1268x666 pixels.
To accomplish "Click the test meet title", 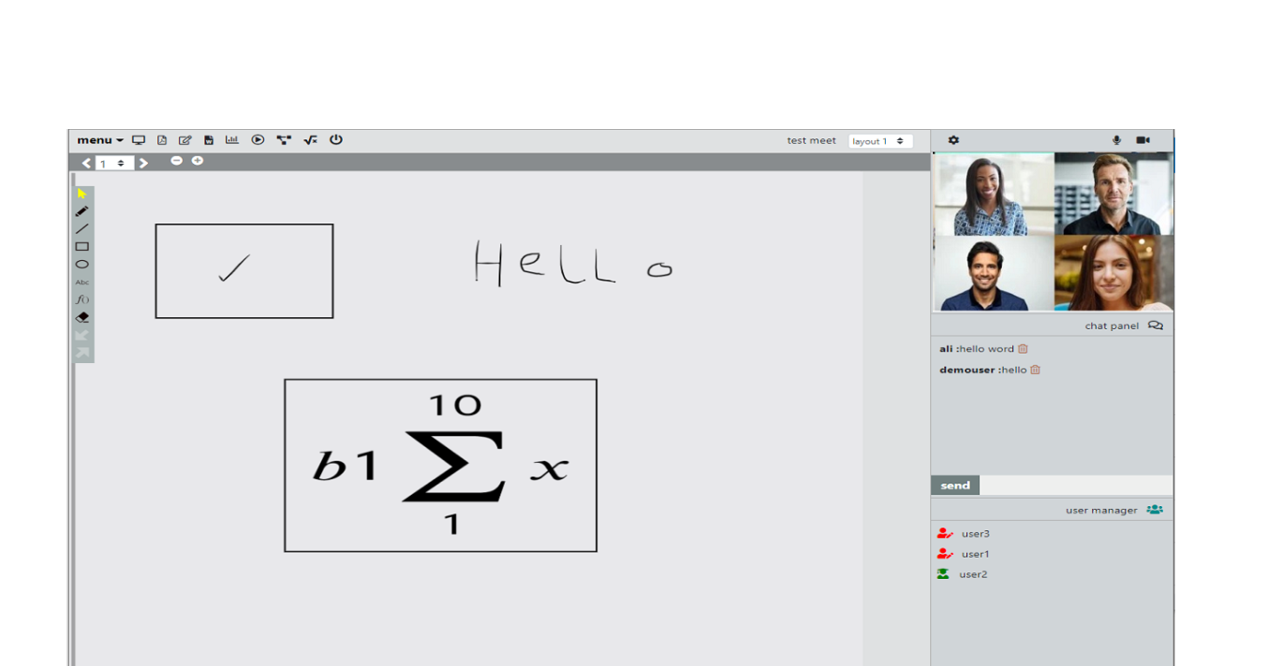I will (x=811, y=141).
